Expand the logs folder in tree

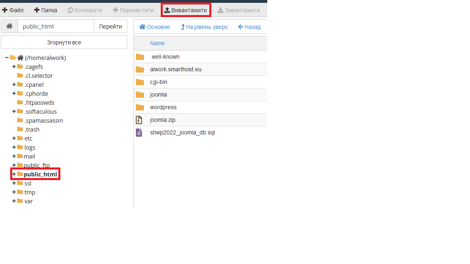click(14, 147)
